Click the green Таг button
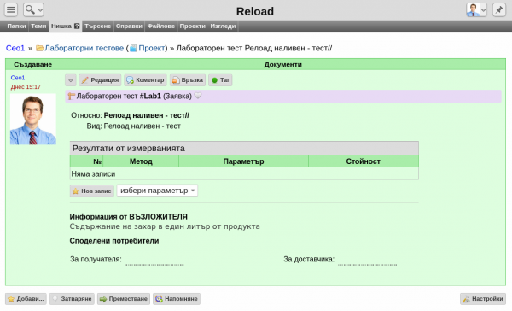The image size is (512, 311). (x=220, y=80)
